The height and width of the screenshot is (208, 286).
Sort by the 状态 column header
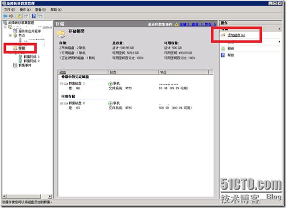133,72
